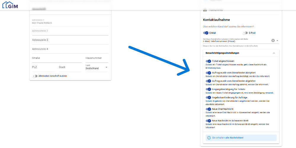Toggle Auftrag vom Dienstleister abgelehnt notification
Screen dimensions: 296x148
208,81
